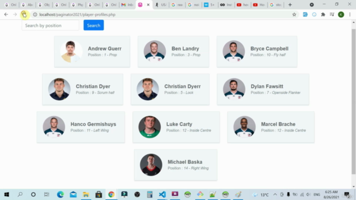This screenshot has width=356, height=200.
Task: Open Calculator from the taskbar
Action: [x=150, y=194]
